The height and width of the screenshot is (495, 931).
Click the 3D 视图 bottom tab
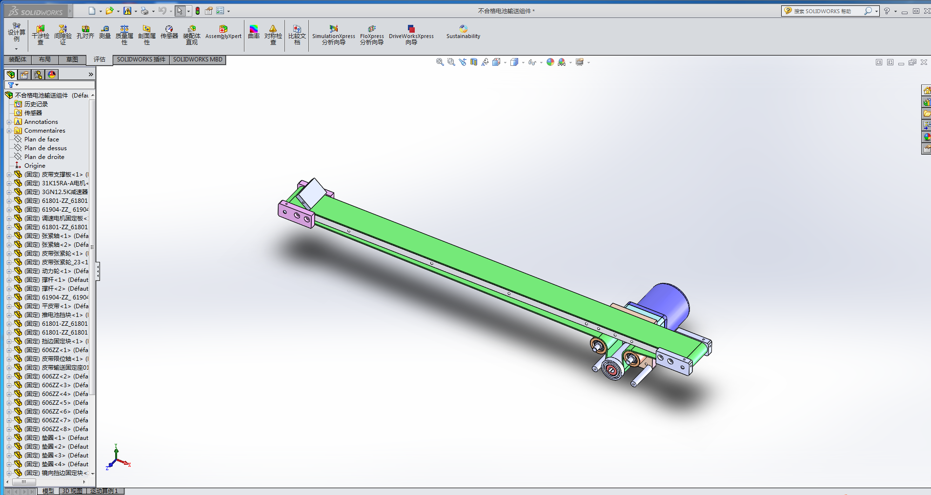tap(72, 491)
